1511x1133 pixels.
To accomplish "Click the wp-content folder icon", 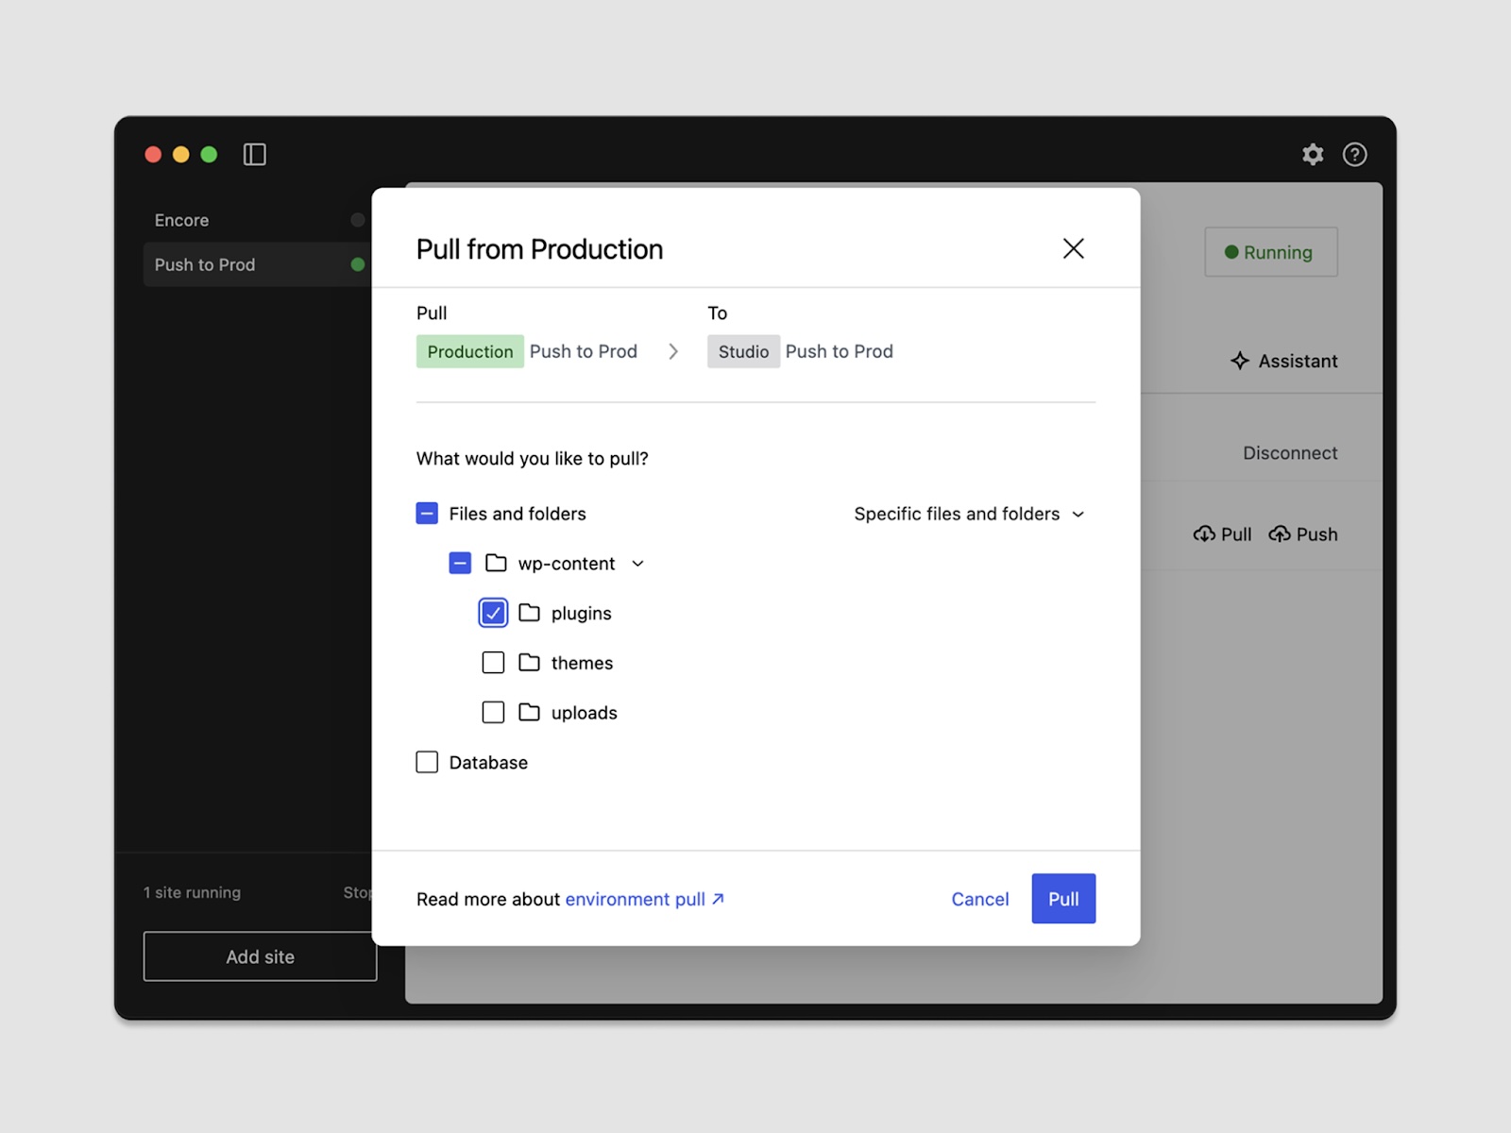I will pos(496,563).
